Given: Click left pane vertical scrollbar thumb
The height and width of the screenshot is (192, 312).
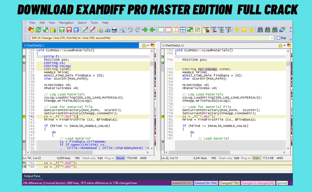Looking at the screenshot, I should click(152, 64).
